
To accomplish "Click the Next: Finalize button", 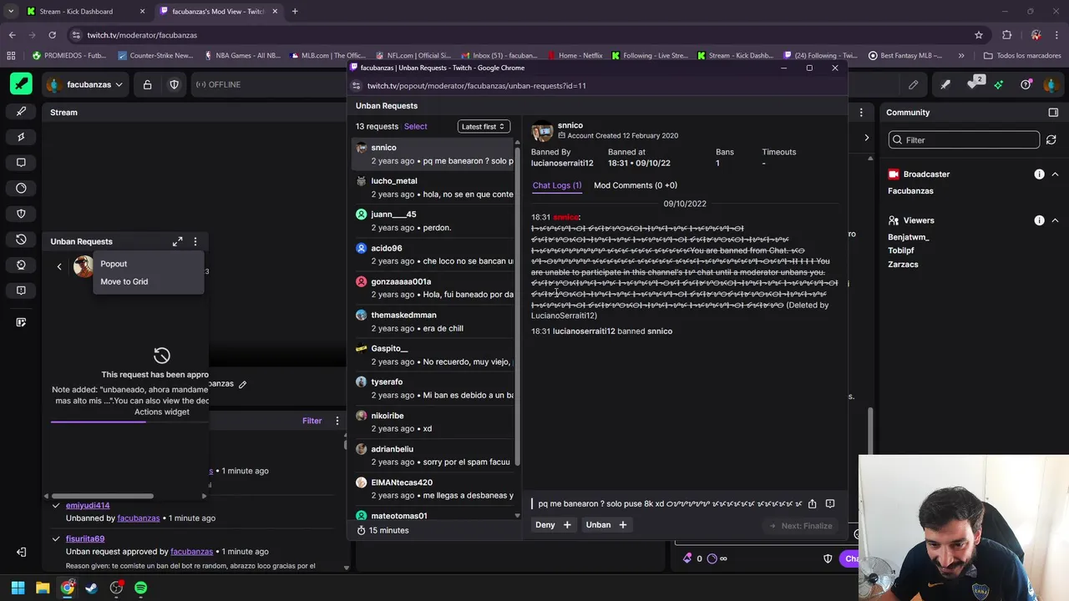I will pyautogui.click(x=800, y=526).
